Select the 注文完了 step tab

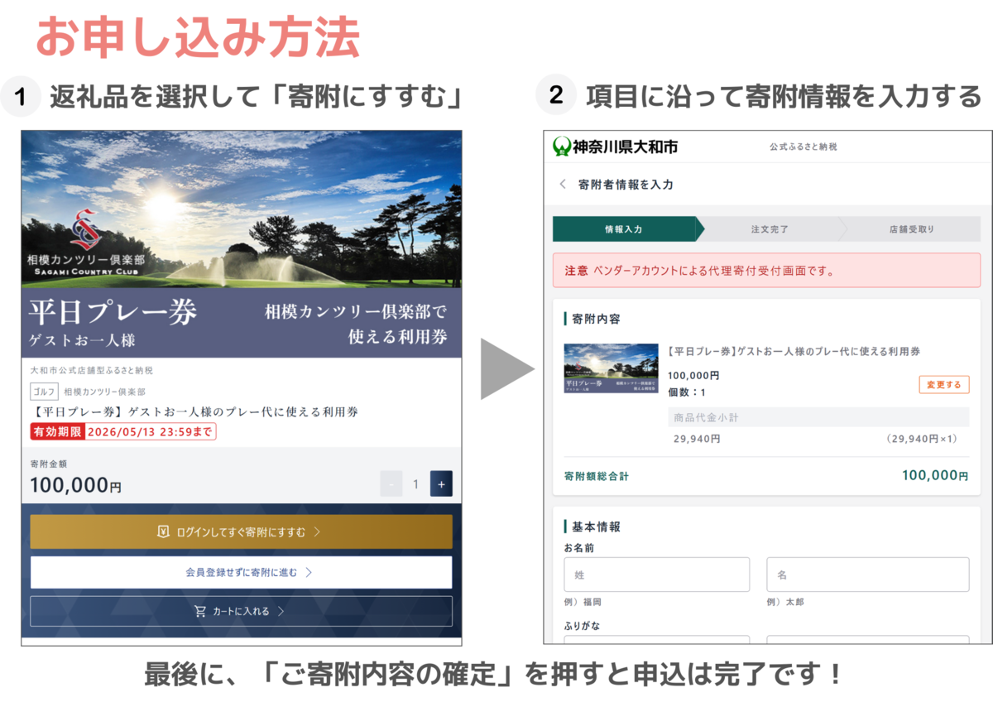tap(769, 229)
